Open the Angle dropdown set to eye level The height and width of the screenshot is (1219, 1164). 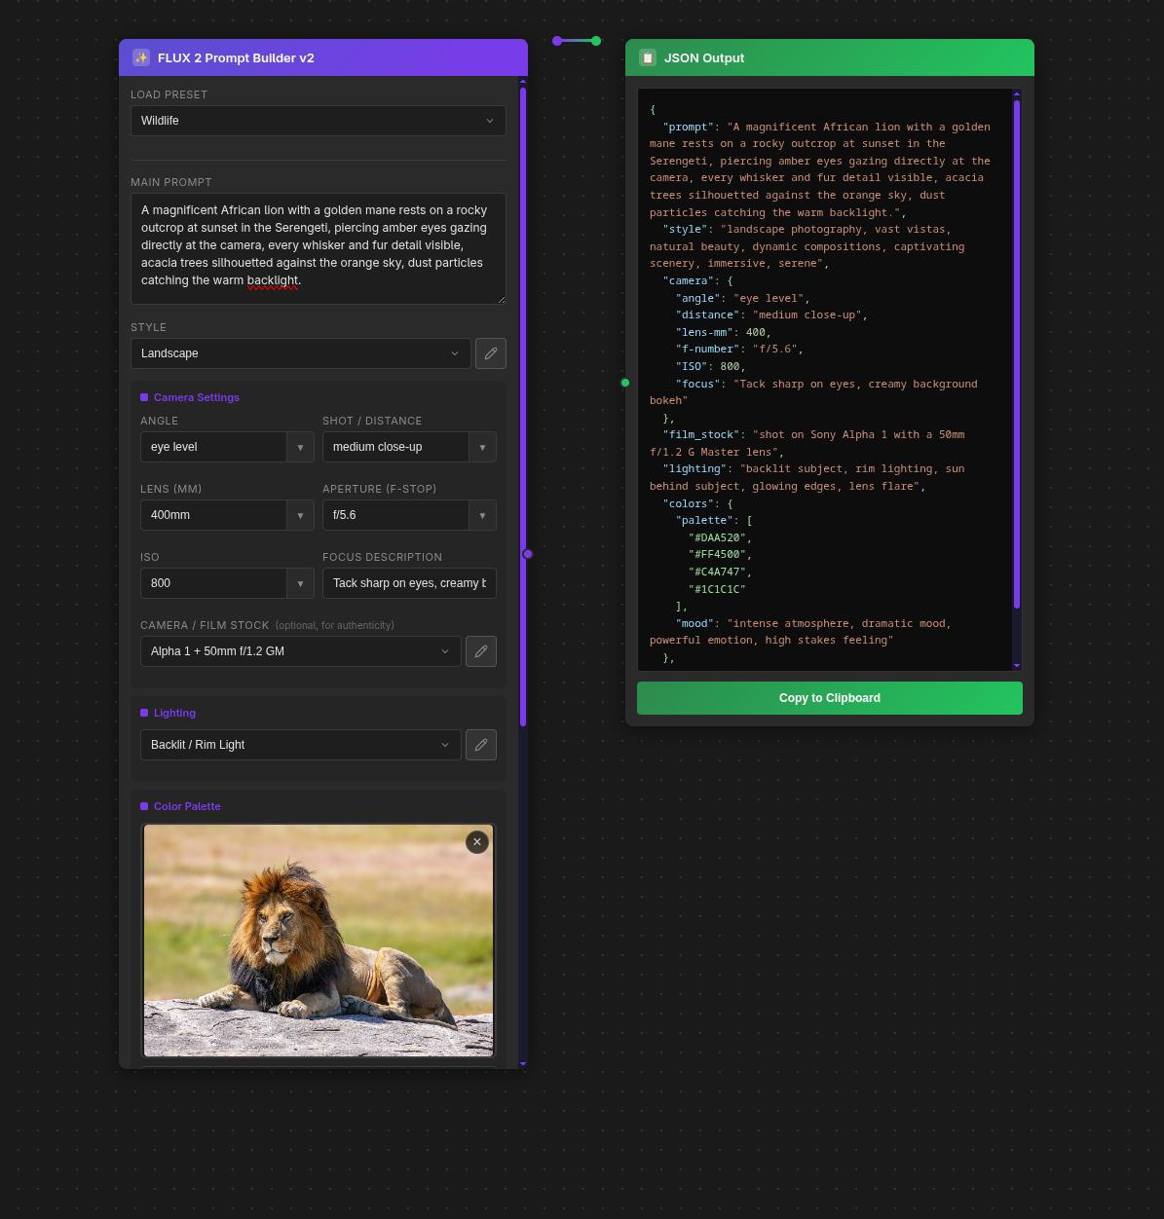tap(227, 447)
